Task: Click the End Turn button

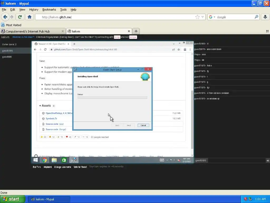Action: 37,167
